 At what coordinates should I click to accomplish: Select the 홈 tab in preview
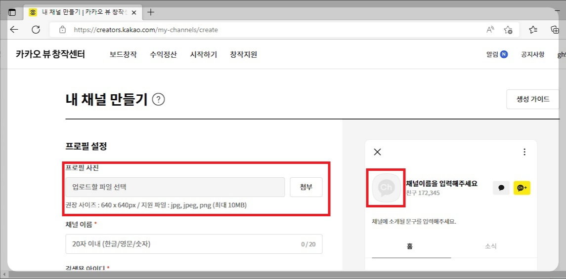[410, 246]
